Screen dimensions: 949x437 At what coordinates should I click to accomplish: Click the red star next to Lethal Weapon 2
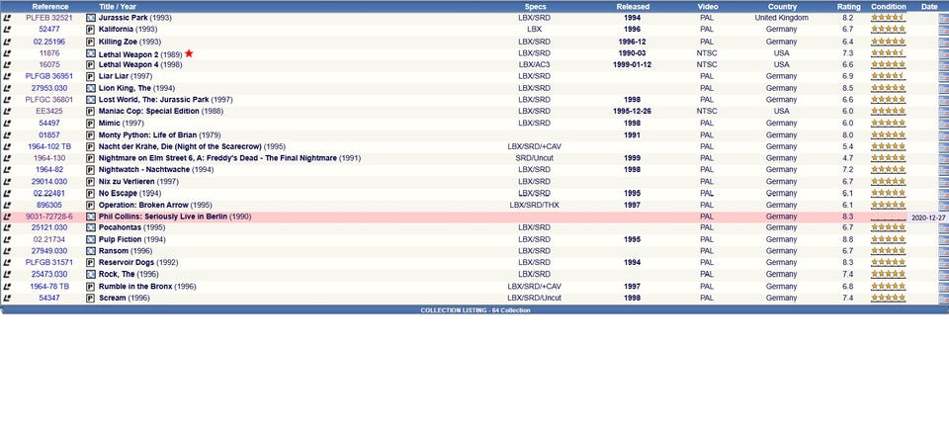[x=189, y=53]
